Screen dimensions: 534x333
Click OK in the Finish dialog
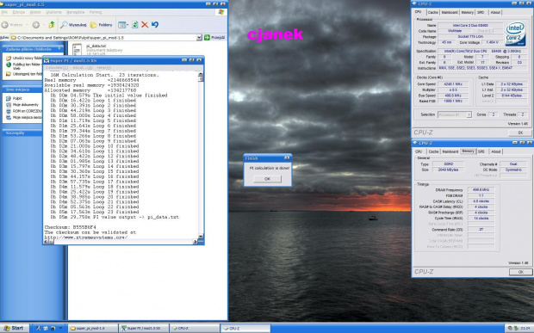[267, 179]
